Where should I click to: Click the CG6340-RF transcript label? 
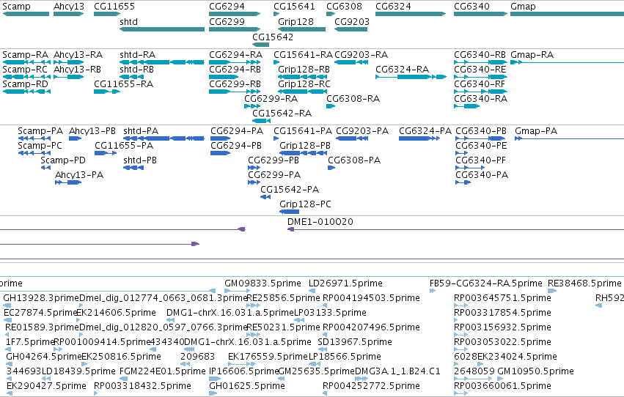480,84
